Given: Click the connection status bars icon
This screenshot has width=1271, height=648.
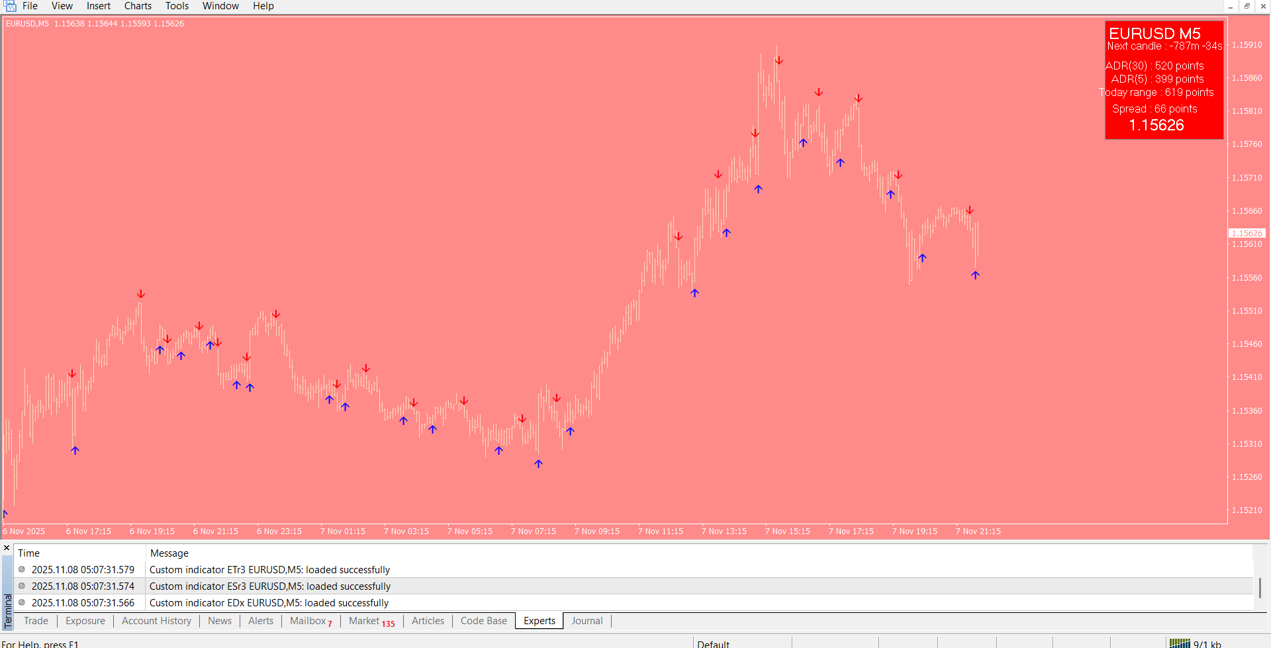Looking at the screenshot, I should point(1180,643).
